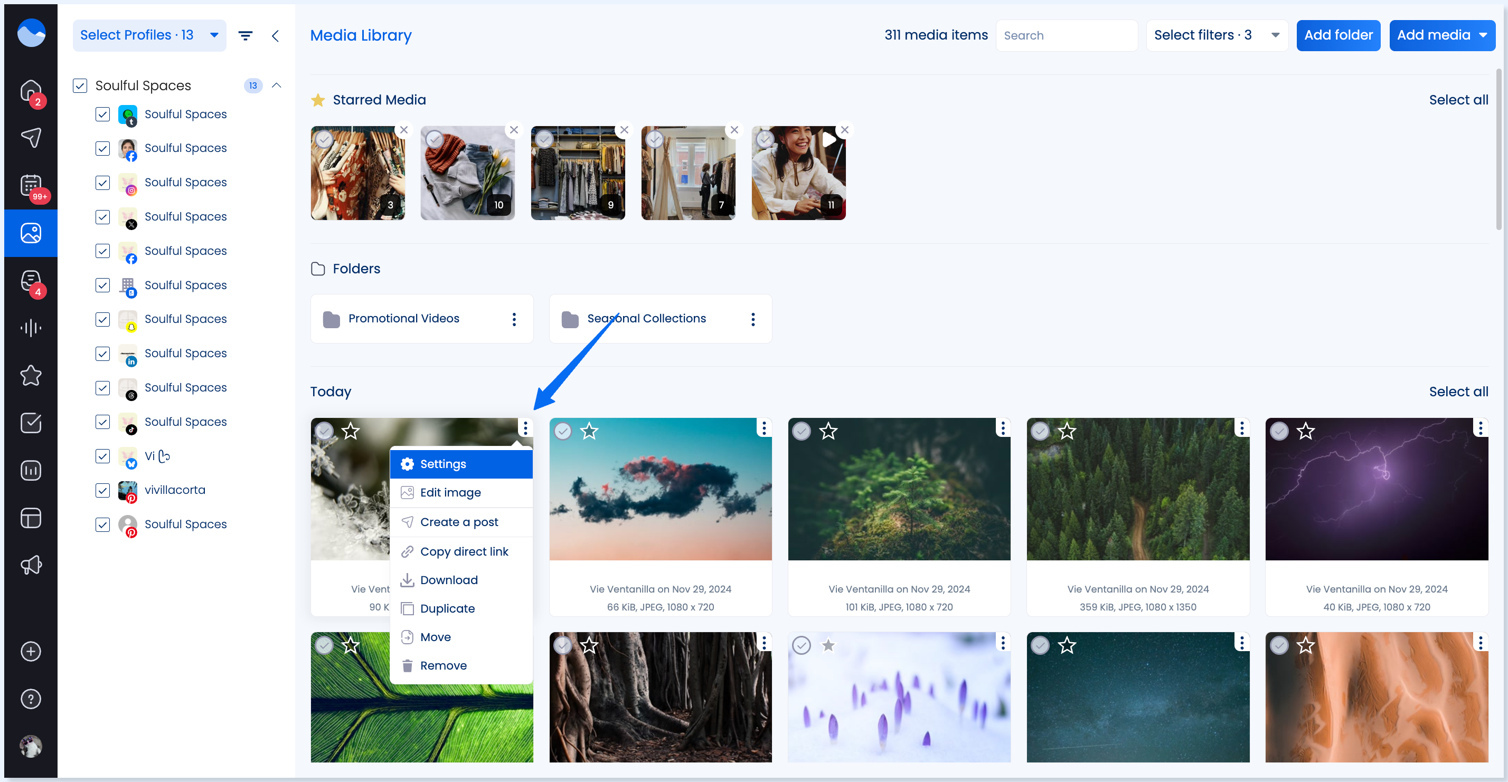
Task: Choose Settings in the context menu
Action: tap(461, 464)
